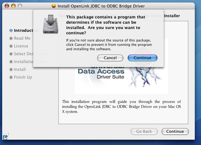This screenshot has width=201, height=145.
Task: Minimize the installer with the yellow button
Action: [13, 6]
